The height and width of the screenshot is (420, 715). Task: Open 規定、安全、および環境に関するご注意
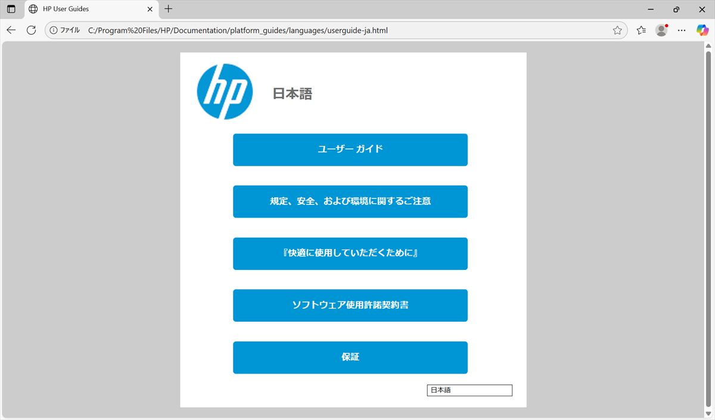(350, 201)
